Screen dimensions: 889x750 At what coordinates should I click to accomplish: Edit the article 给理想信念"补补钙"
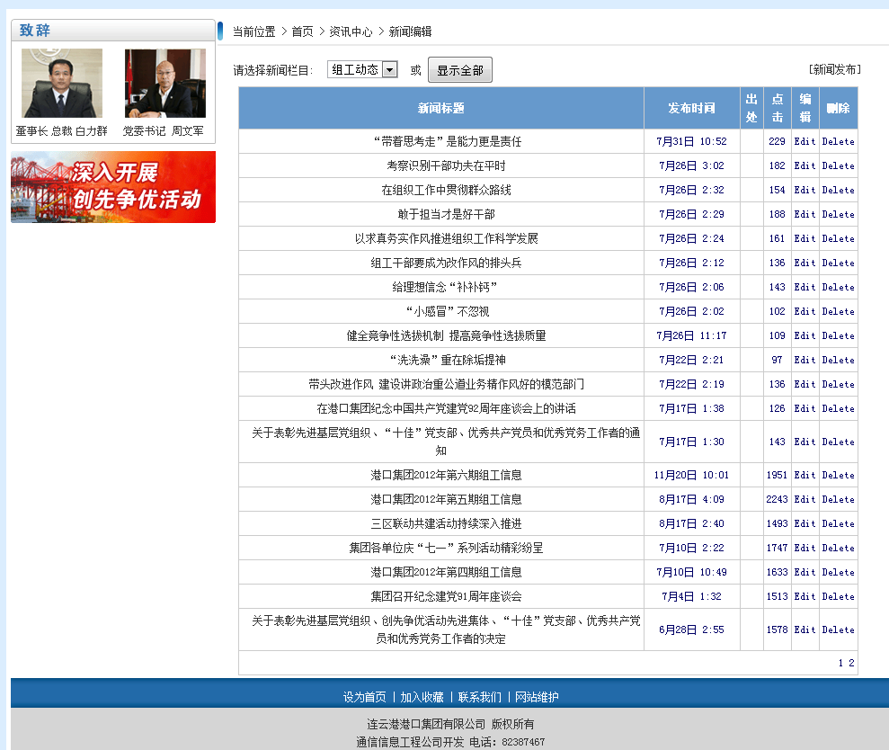(805, 287)
